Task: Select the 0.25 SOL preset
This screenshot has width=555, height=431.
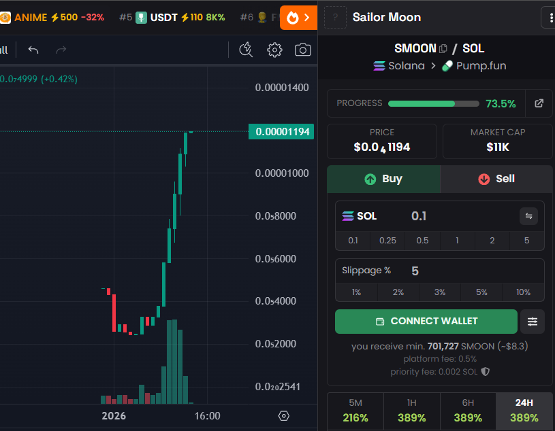Action: coord(389,241)
